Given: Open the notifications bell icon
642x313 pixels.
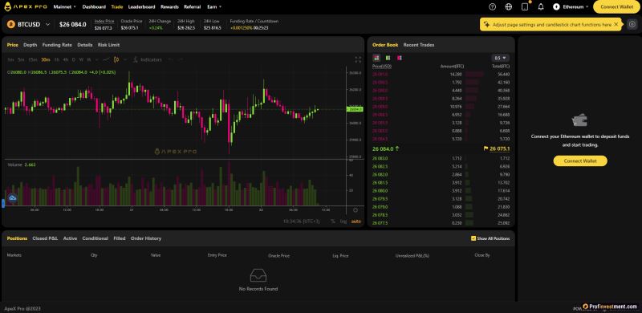Looking at the screenshot, I should [540, 6].
